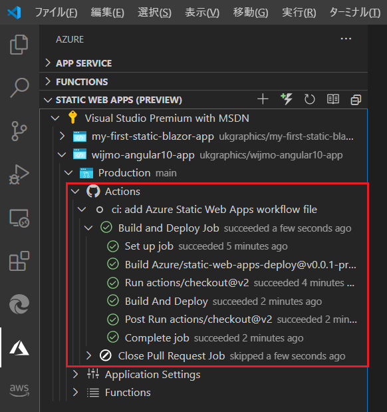Open the Source Control view icon
This screenshot has height=412, width=387.
coord(19,131)
